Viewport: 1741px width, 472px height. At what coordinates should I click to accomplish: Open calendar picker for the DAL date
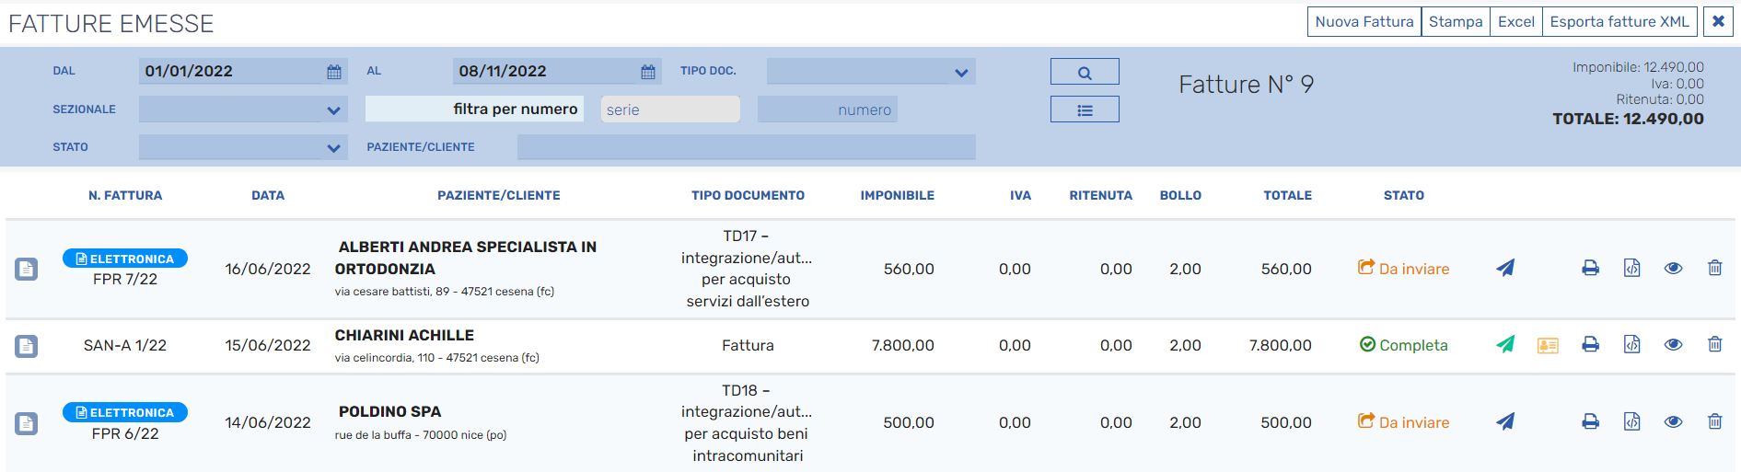pyautogui.click(x=334, y=72)
